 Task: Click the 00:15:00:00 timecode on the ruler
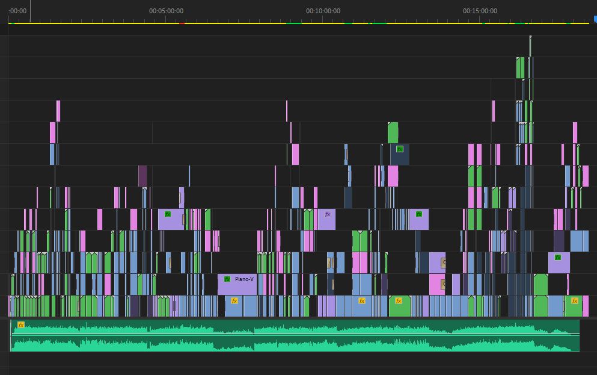pyautogui.click(x=480, y=11)
